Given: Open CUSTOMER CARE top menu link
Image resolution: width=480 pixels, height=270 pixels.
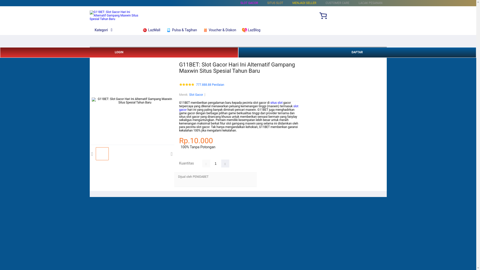Looking at the screenshot, I should (x=337, y=3).
